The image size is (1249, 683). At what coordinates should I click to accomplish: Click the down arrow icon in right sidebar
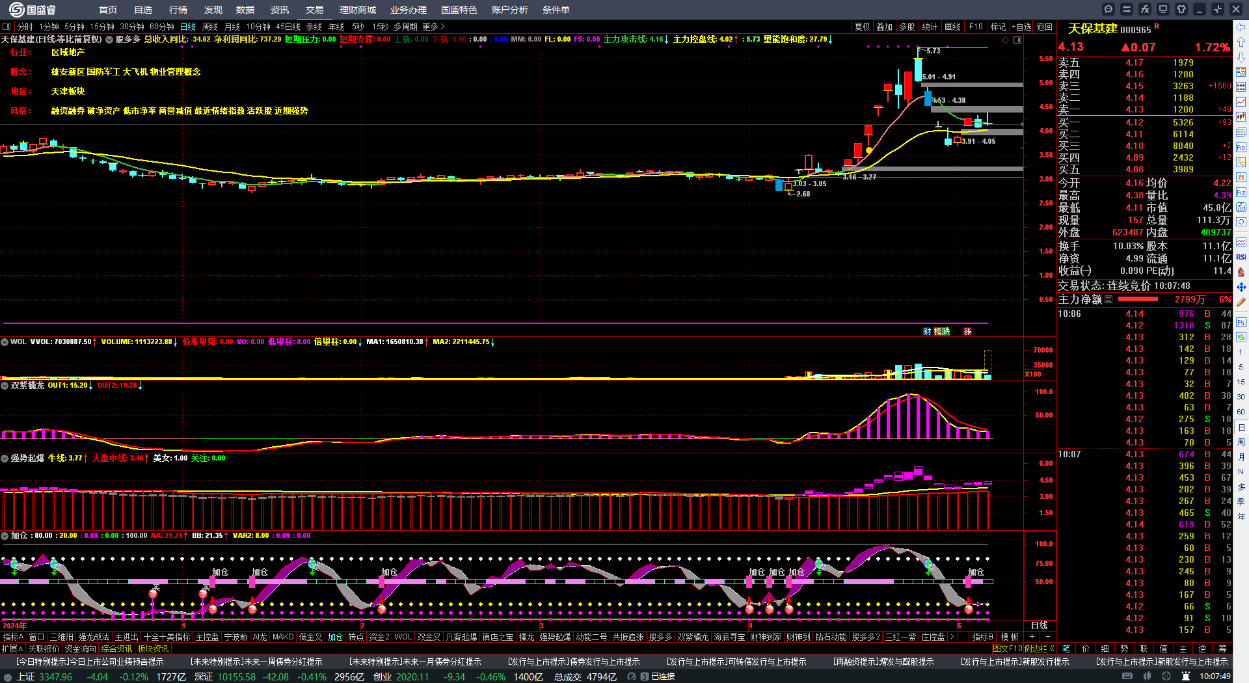(1241, 57)
